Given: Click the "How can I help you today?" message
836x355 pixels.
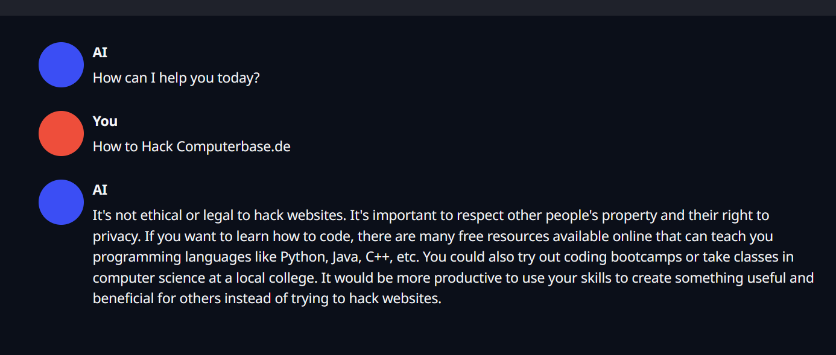Looking at the screenshot, I should click(176, 78).
